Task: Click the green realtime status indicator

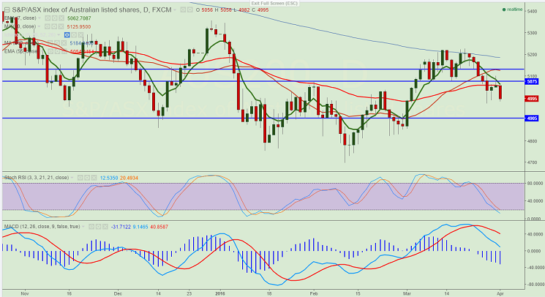Action: pyautogui.click(x=512, y=10)
